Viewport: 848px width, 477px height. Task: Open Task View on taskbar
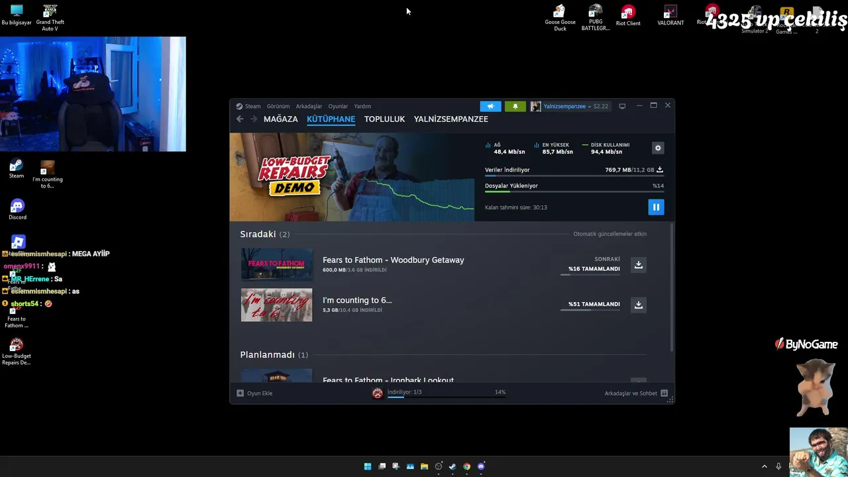coord(382,466)
